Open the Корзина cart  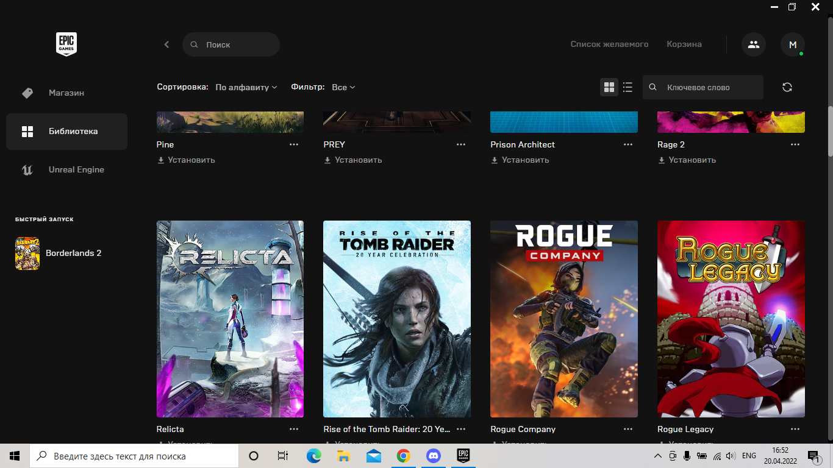684,44
